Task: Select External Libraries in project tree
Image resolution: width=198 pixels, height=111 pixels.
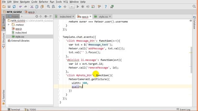Action: 20,41
